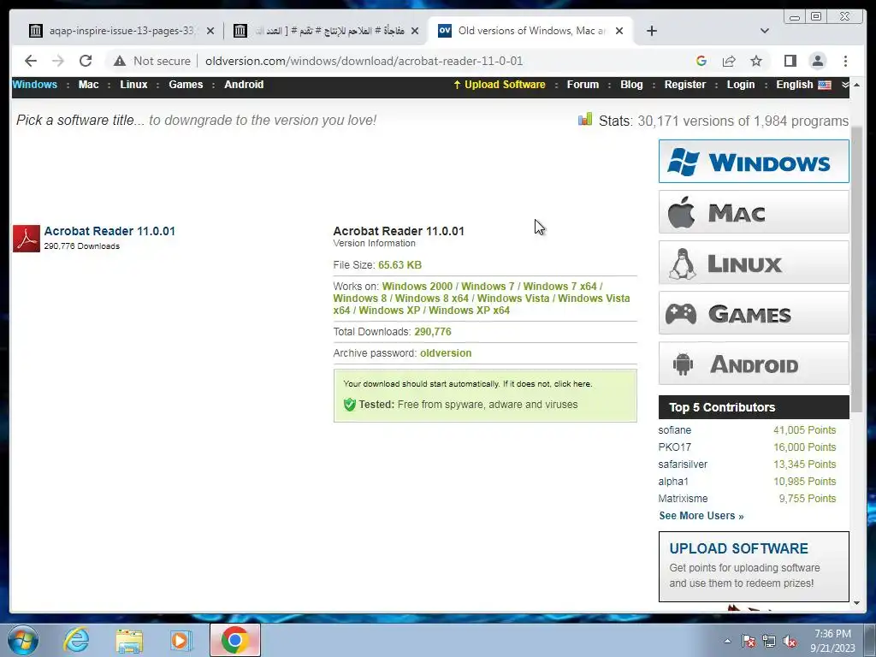Select the Mac platform banner button
Image resolution: width=876 pixels, height=657 pixels.
pos(754,212)
